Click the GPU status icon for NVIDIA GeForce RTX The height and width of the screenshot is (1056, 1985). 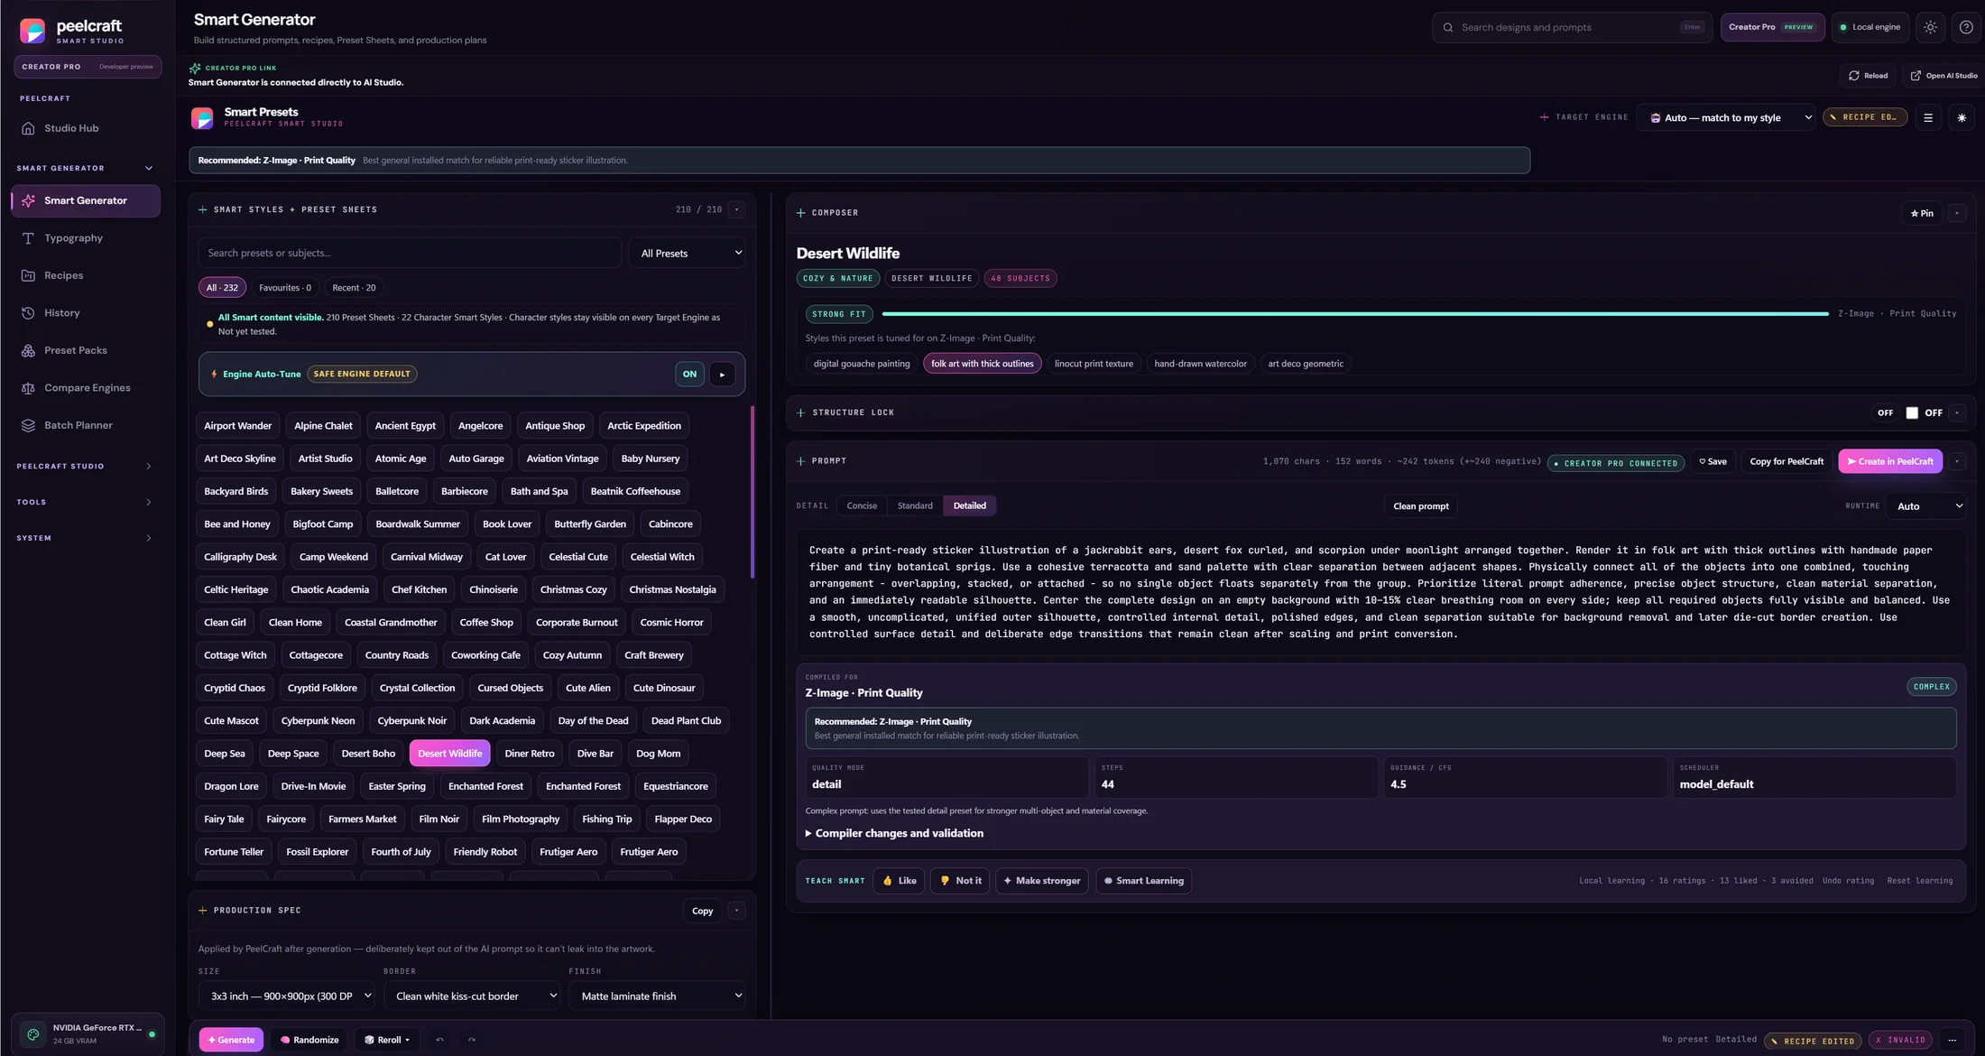coord(32,1034)
